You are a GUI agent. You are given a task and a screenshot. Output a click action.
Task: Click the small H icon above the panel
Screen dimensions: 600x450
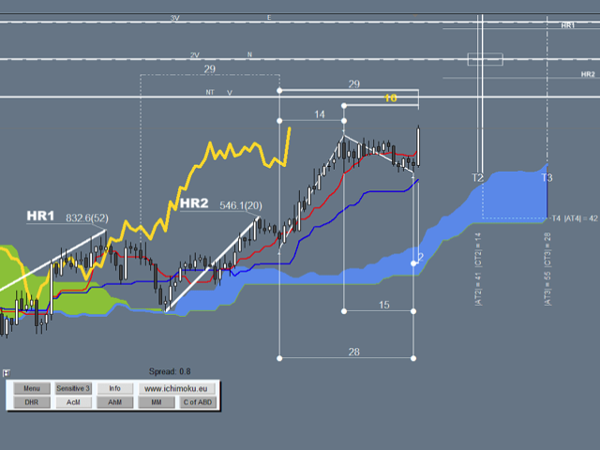[7, 373]
